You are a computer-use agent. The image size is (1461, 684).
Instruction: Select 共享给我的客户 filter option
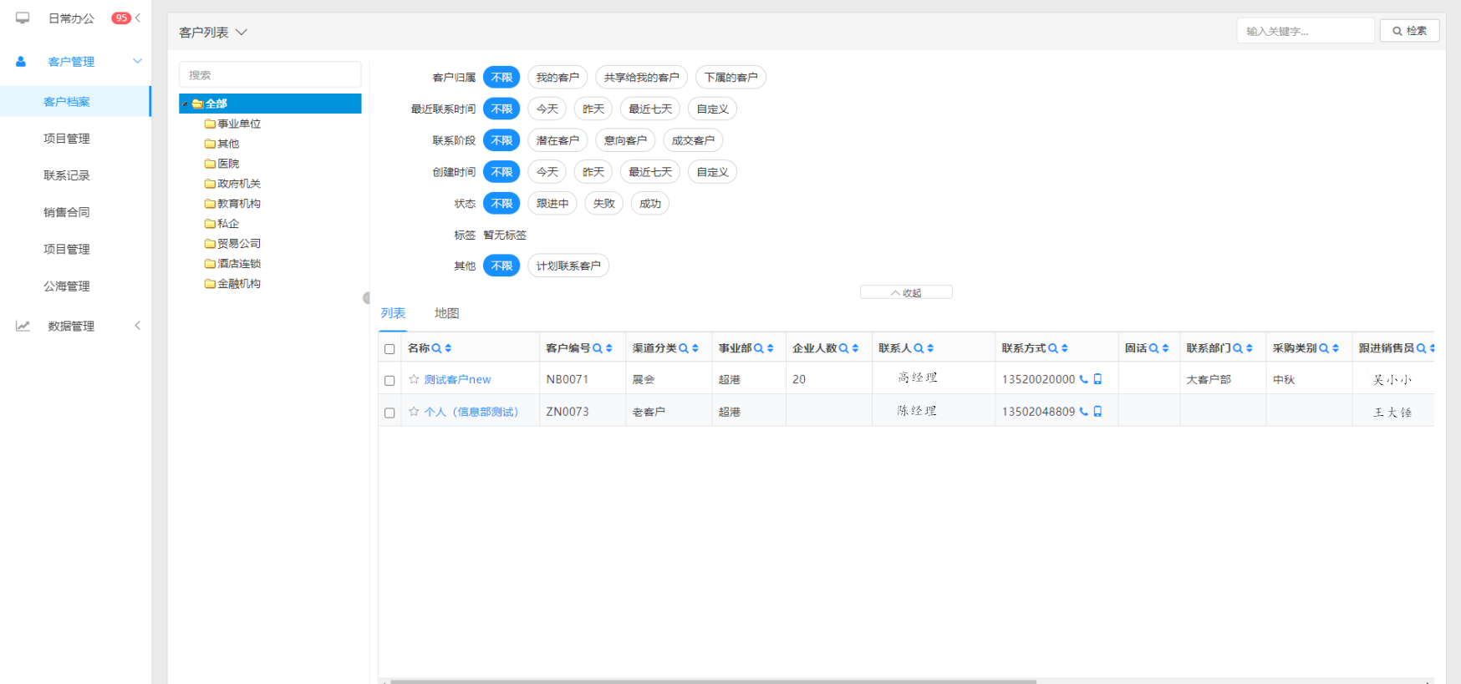642,78
